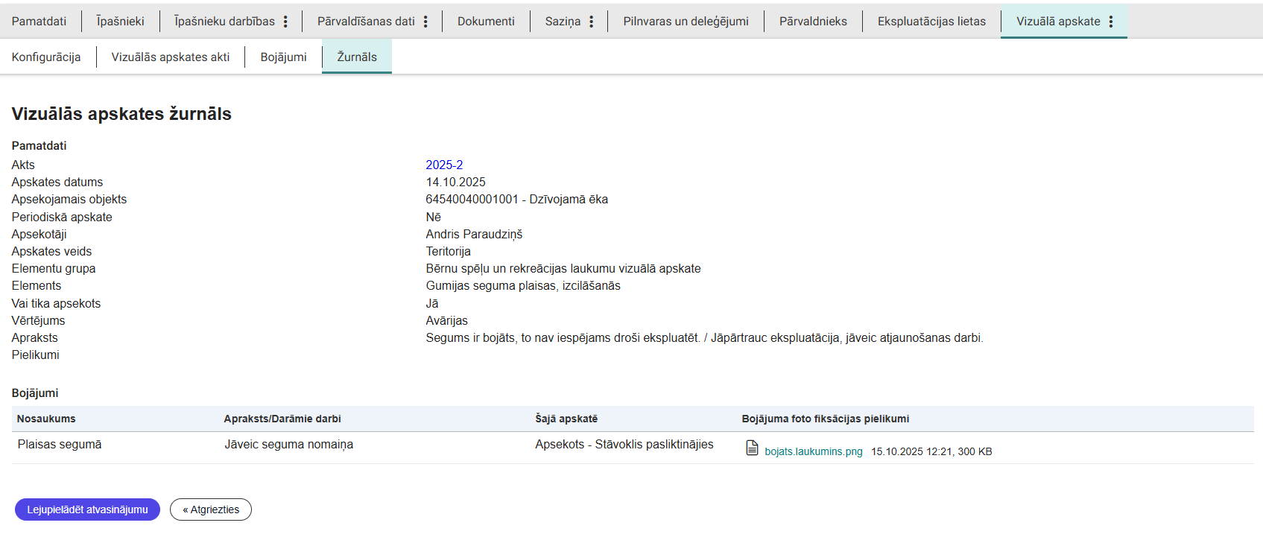Open the Pamatdati tab

point(39,22)
